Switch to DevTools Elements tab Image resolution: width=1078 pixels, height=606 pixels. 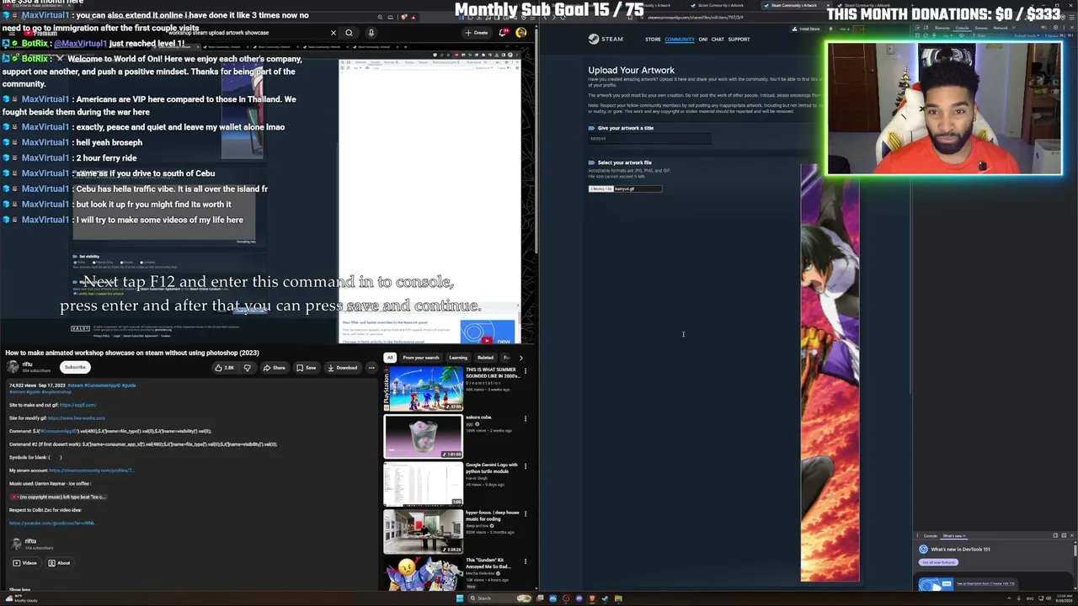pos(942,28)
